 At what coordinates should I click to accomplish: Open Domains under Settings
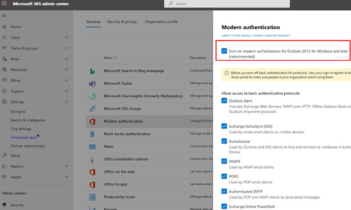pyautogui.click(x=18, y=112)
